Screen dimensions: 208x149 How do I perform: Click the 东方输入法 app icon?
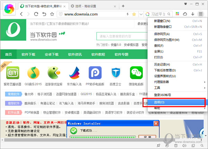74,73
